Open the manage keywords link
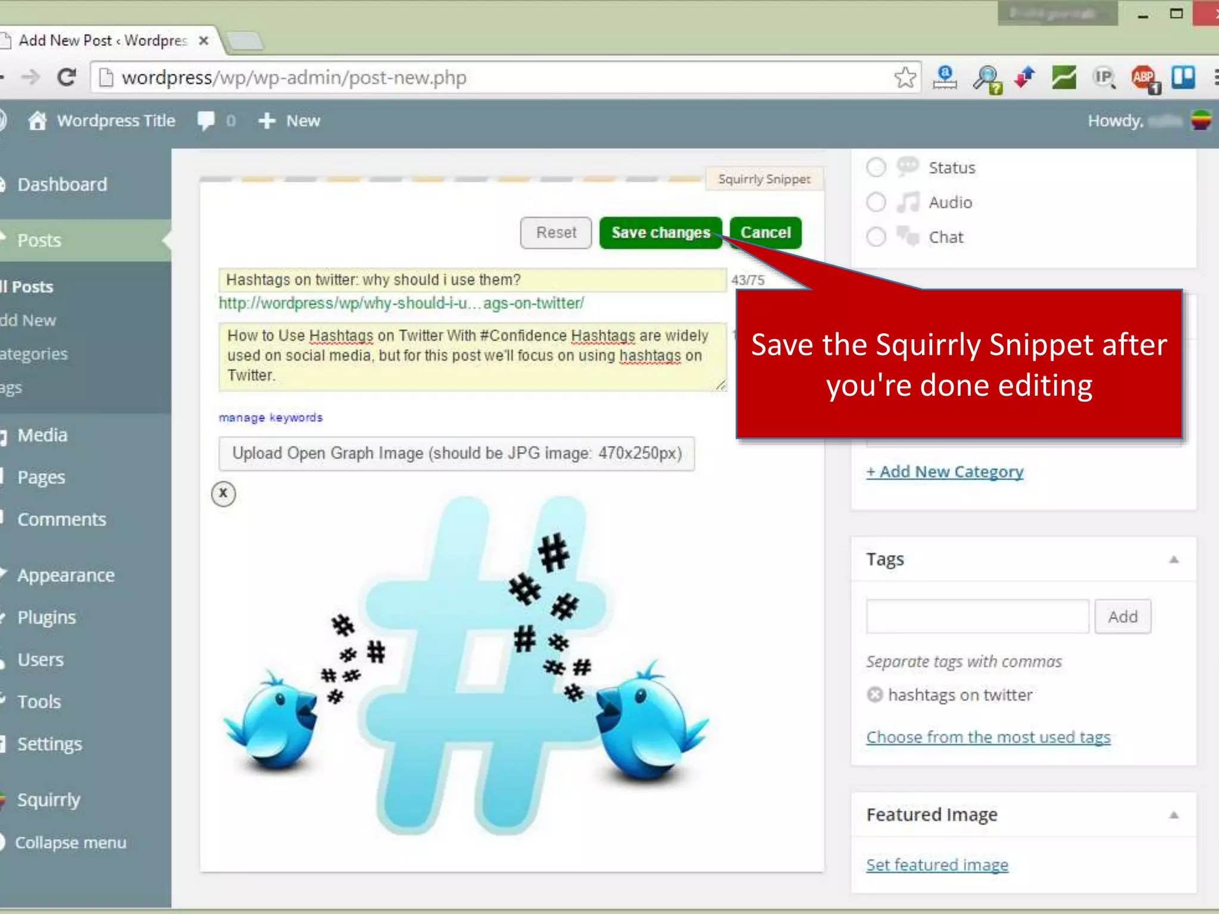Image resolution: width=1219 pixels, height=914 pixels. click(x=271, y=418)
